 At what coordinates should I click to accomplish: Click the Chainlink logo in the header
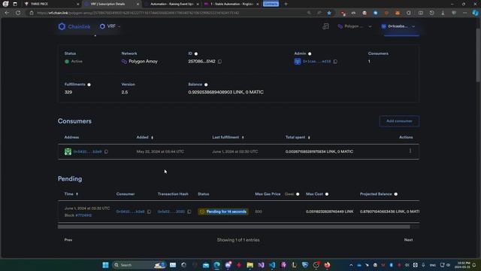tap(74, 27)
